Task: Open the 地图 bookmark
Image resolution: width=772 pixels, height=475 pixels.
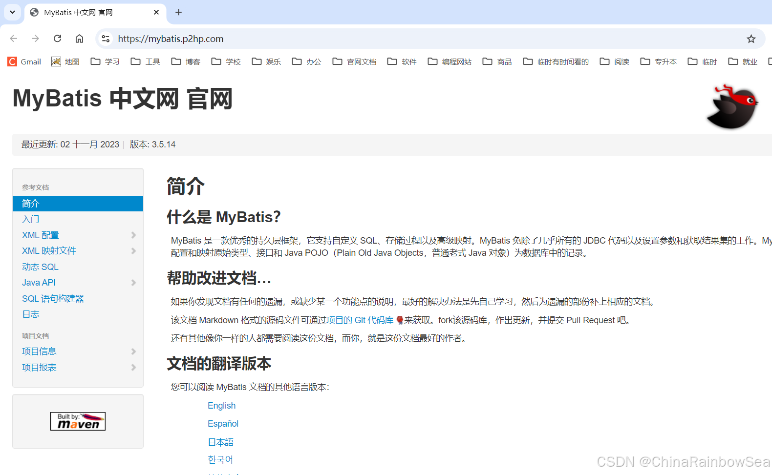Action: coord(65,62)
